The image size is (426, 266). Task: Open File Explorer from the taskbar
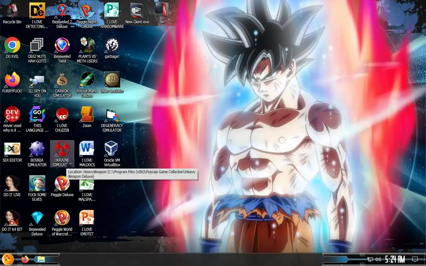click(41, 259)
